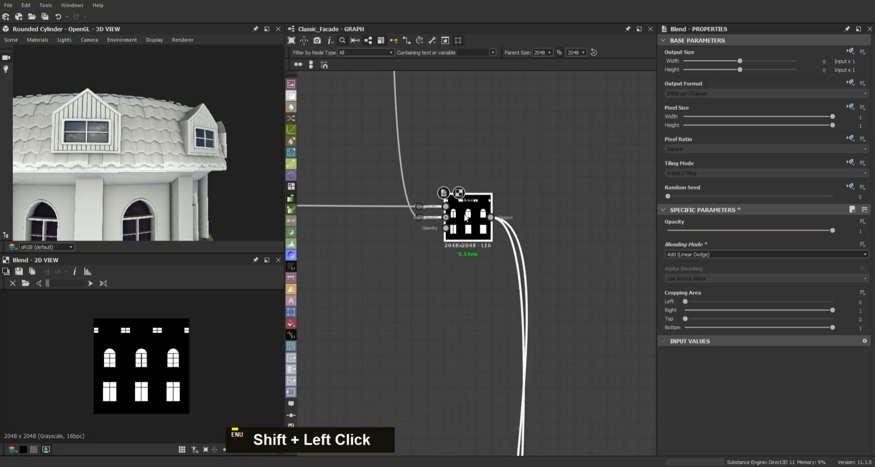Open the Materials menu in 3D View
The height and width of the screenshot is (467, 875).
coord(37,40)
